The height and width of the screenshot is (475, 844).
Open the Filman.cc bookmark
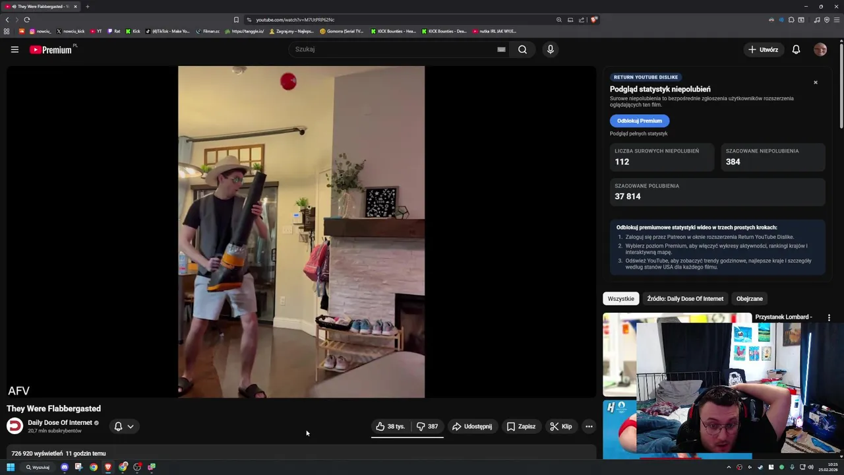coord(208,31)
